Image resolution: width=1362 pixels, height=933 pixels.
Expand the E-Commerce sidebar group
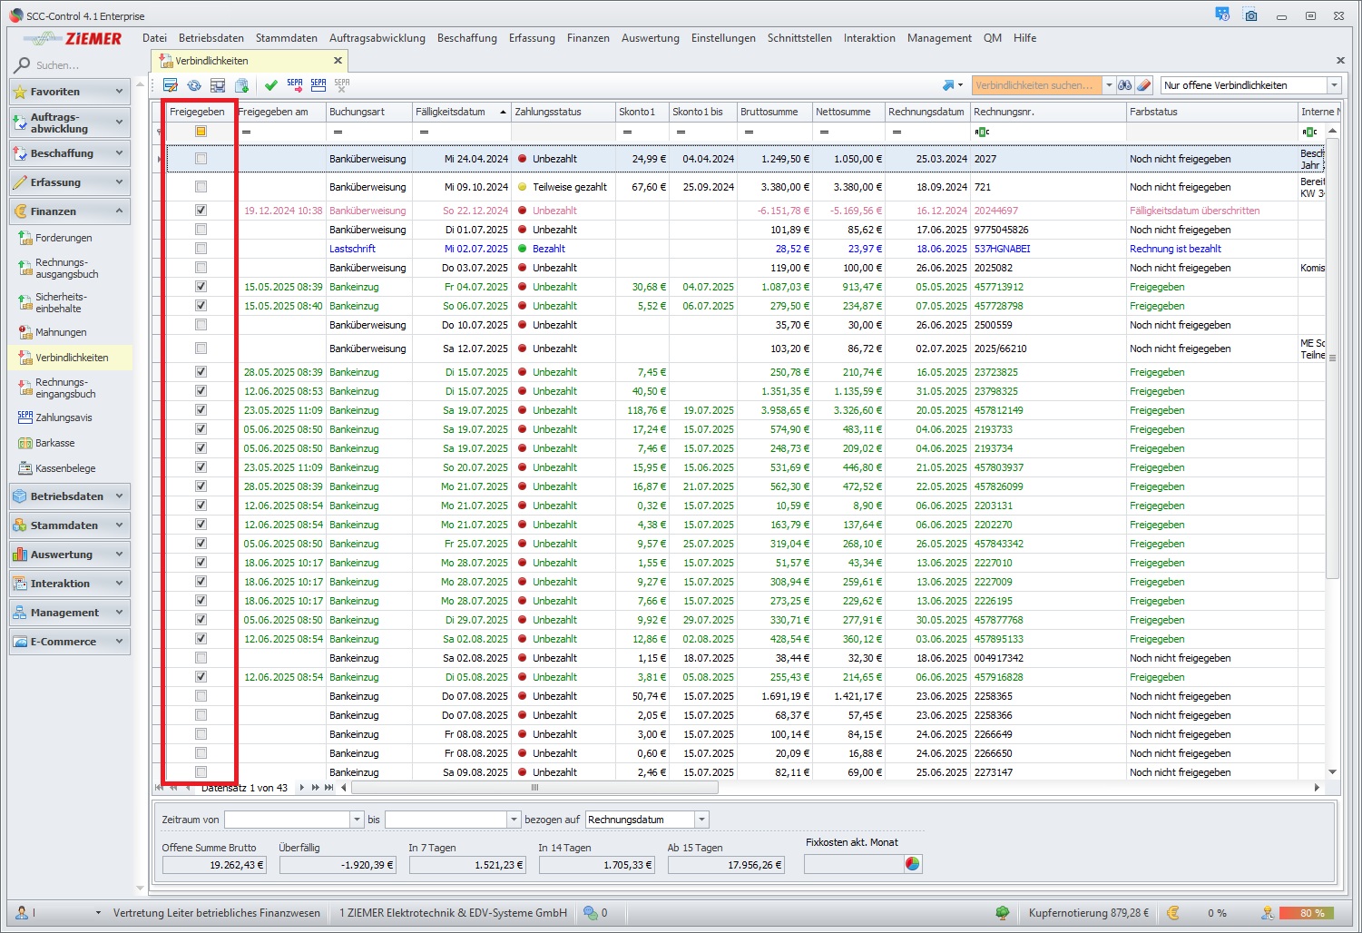[x=69, y=642]
